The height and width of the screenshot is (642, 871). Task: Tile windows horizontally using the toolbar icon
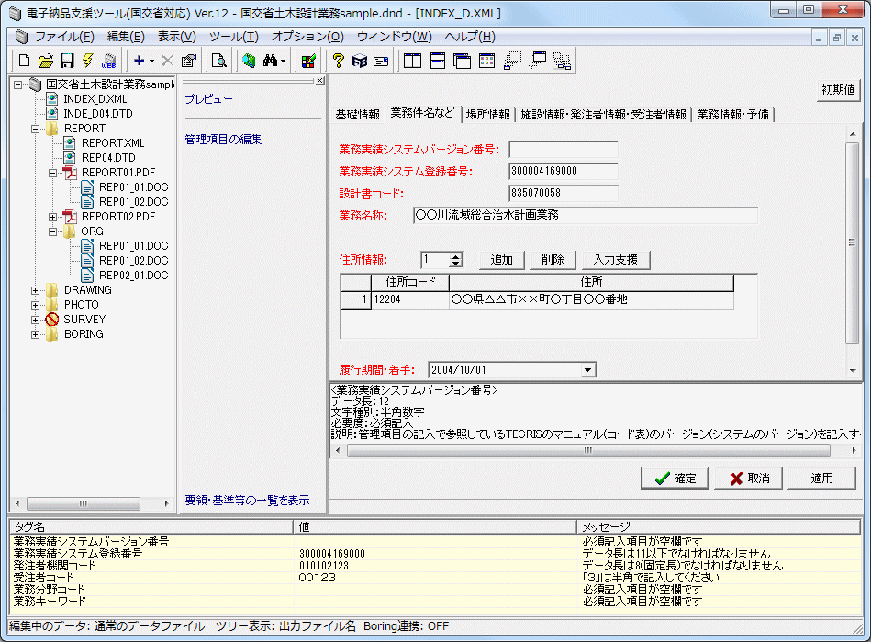pyautogui.click(x=438, y=61)
